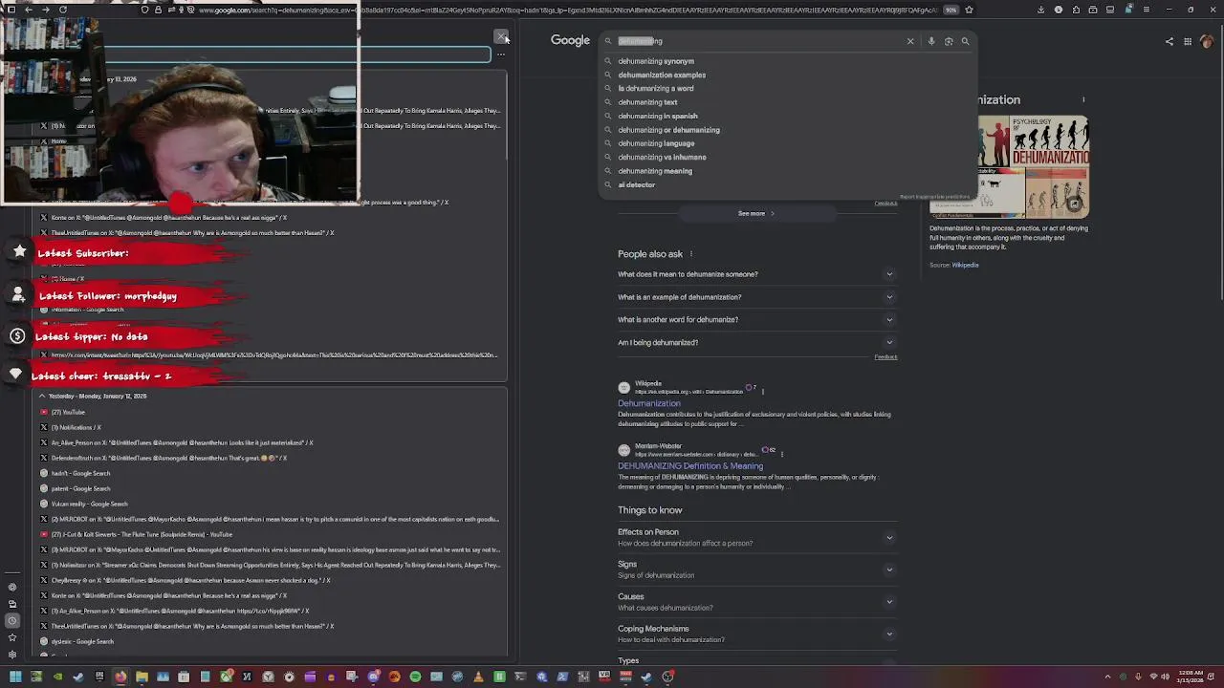Open history sidebar three-dot options
This screenshot has width=1224, height=688.
pos(500,54)
